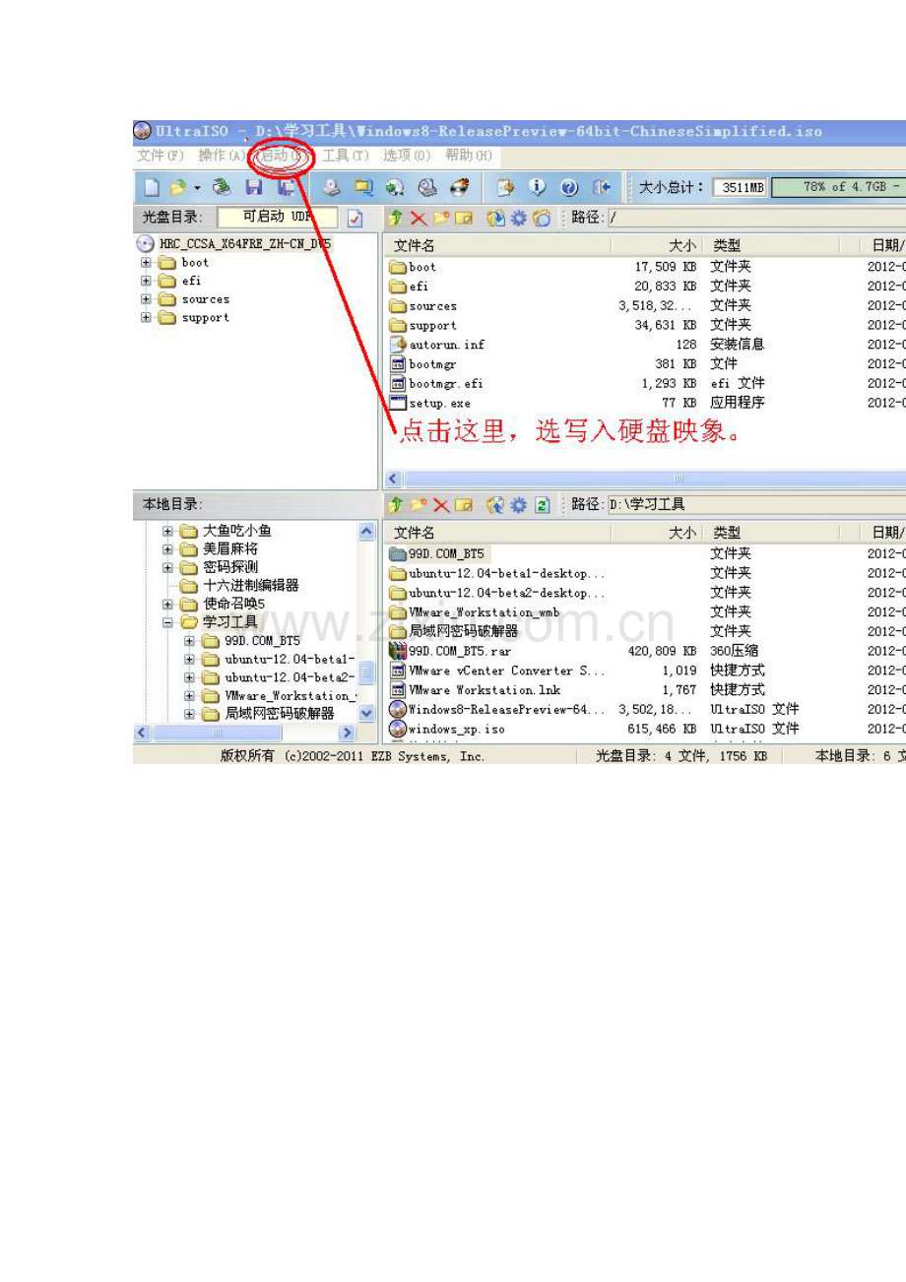The height and width of the screenshot is (1282, 906).
Task: Click the Save disk icon in toolbar
Action: [x=253, y=187]
